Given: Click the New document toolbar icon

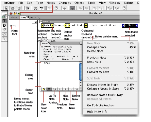Looking at the screenshot, I should pos(7,8).
